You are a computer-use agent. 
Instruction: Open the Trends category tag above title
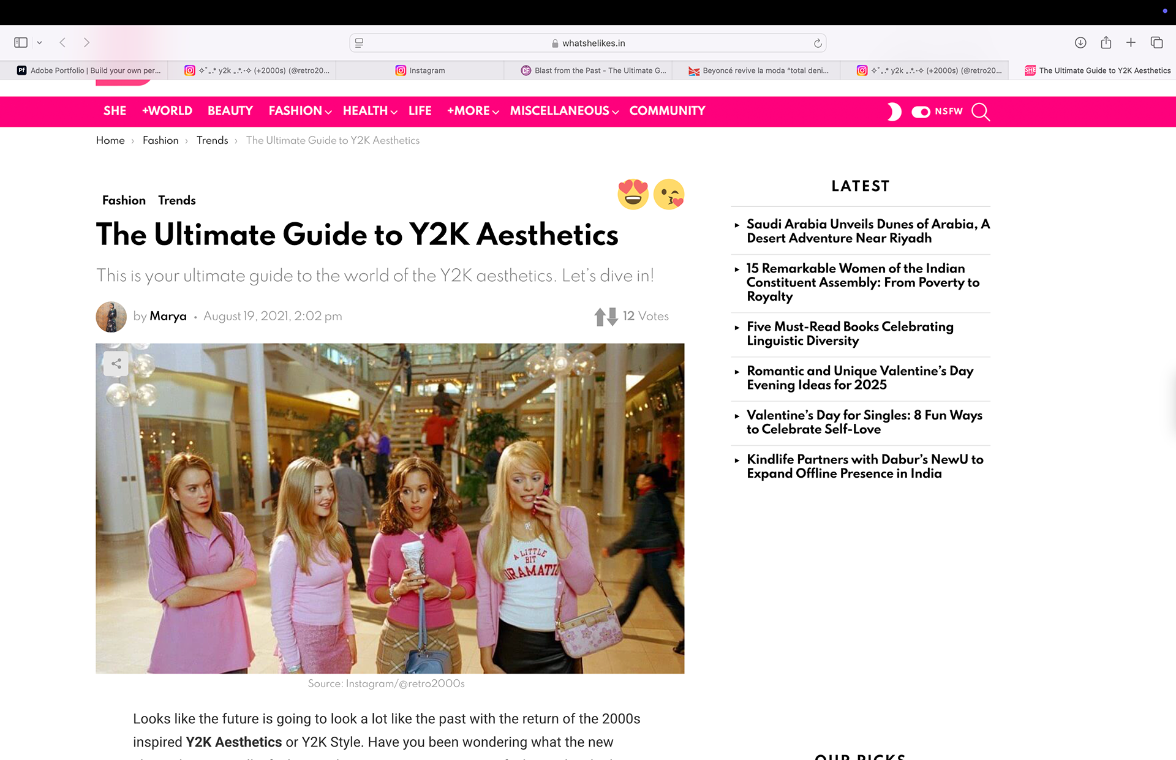click(177, 200)
